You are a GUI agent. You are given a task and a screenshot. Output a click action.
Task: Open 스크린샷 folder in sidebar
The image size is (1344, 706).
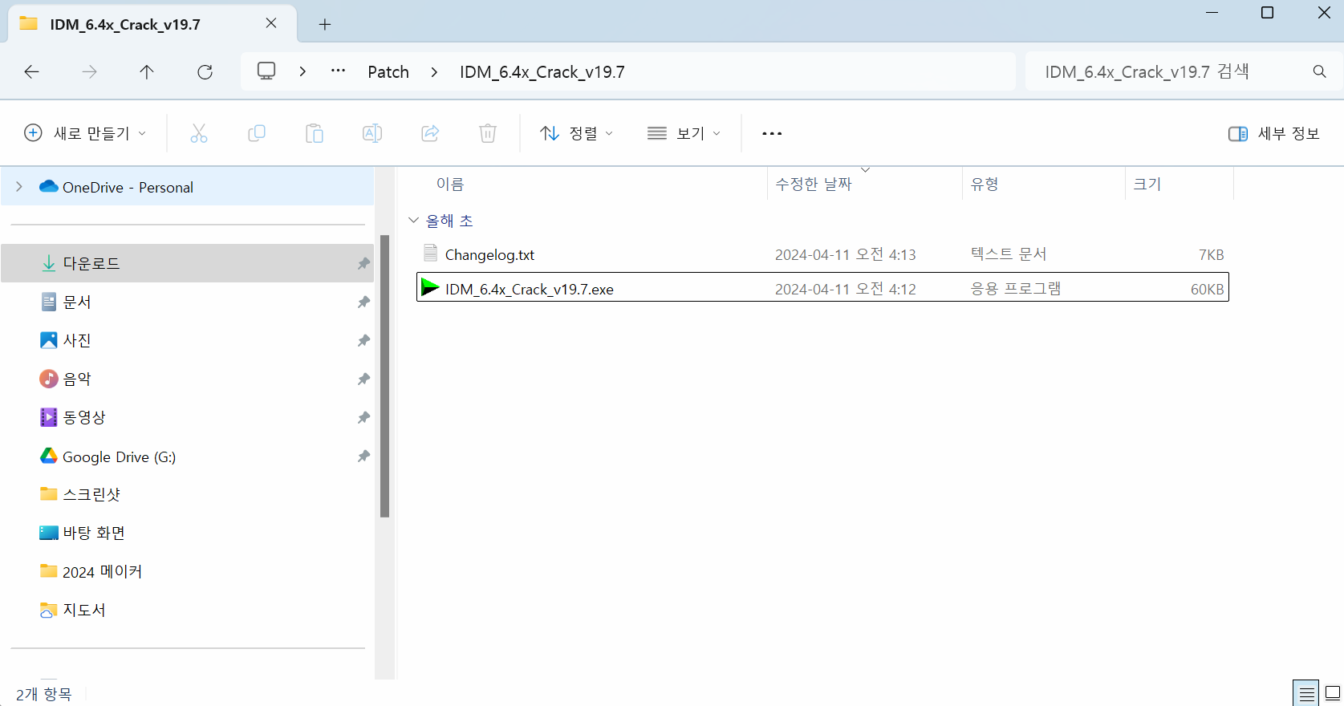[x=187, y=494]
